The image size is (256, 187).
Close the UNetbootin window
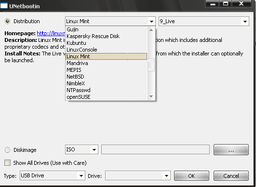[242, 3]
